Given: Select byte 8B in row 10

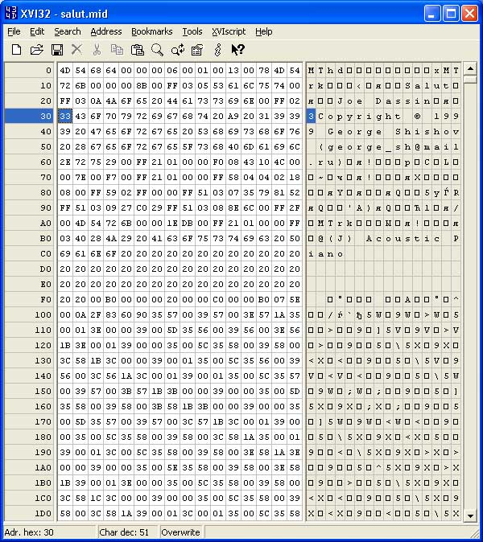Looking at the screenshot, I should click(x=142, y=86).
